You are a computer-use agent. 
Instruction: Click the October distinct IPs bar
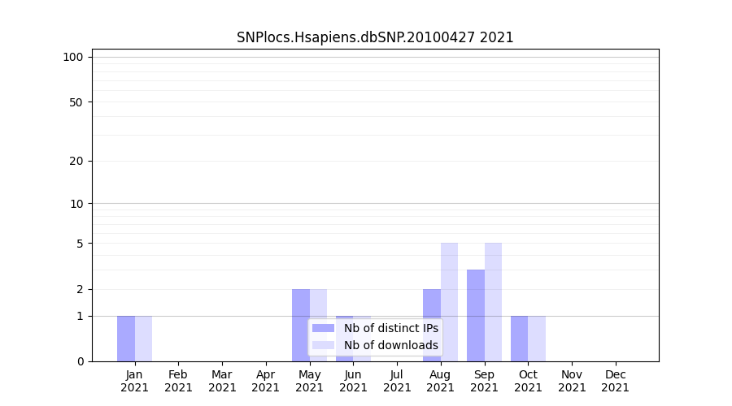[520, 339]
